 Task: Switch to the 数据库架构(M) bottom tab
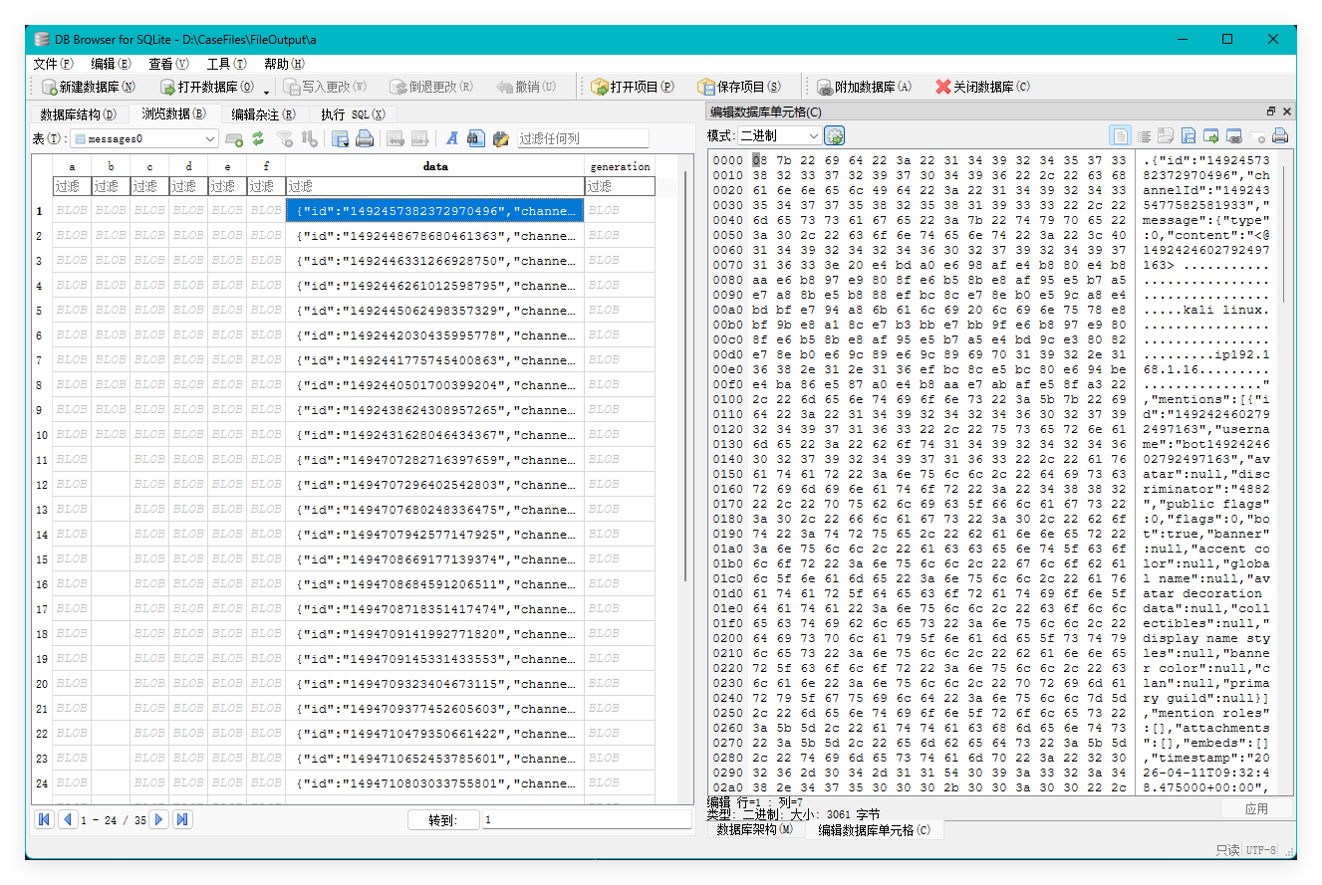click(755, 830)
